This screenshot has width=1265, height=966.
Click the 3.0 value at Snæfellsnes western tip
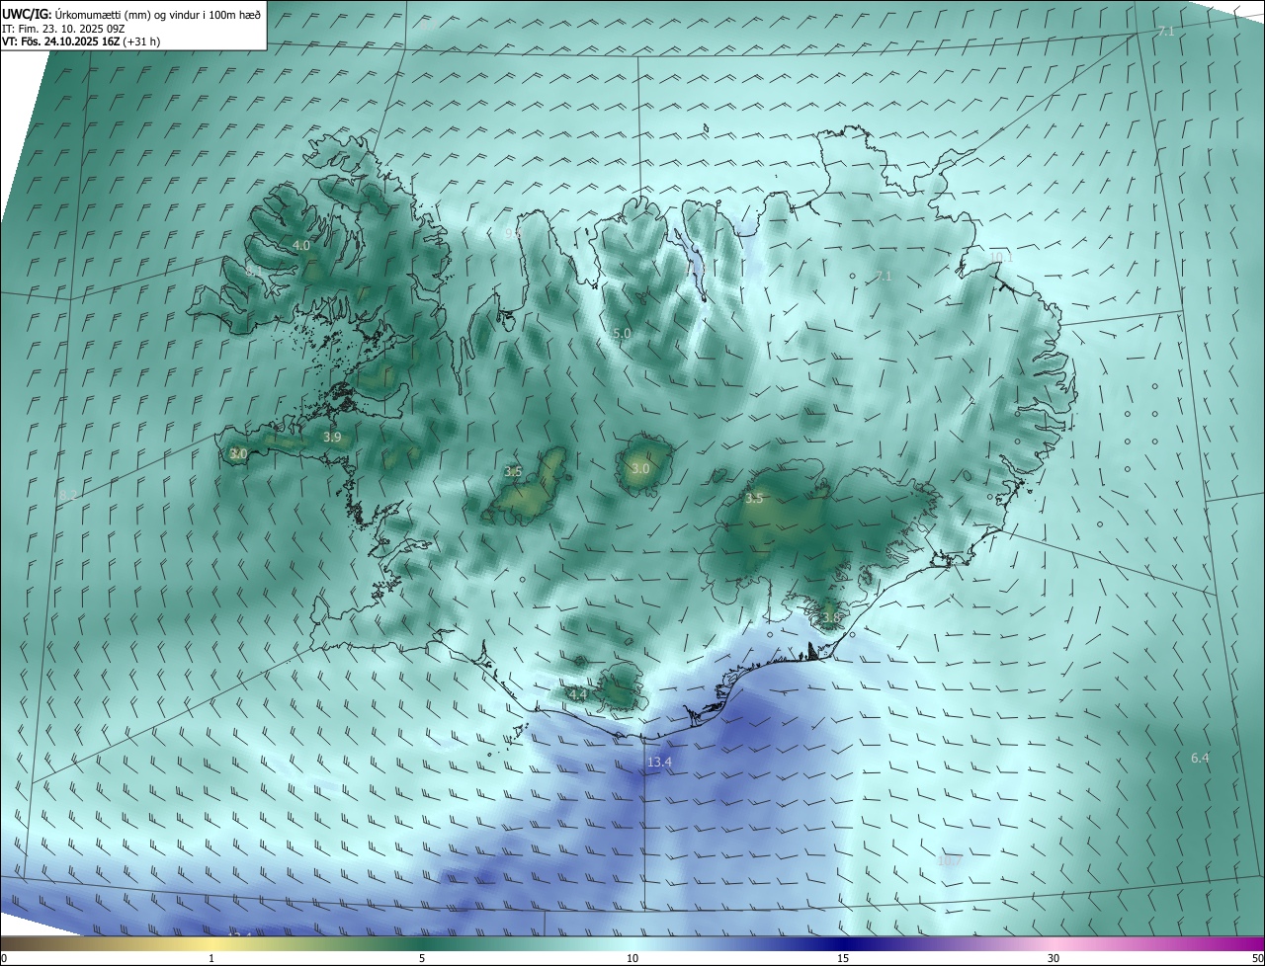(x=238, y=453)
